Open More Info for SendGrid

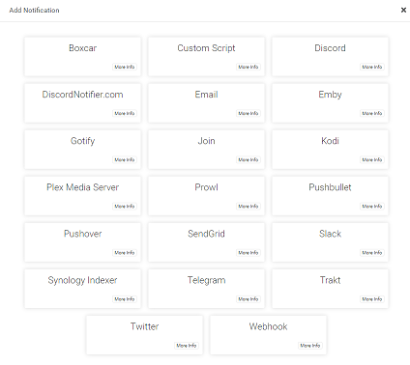tap(249, 252)
